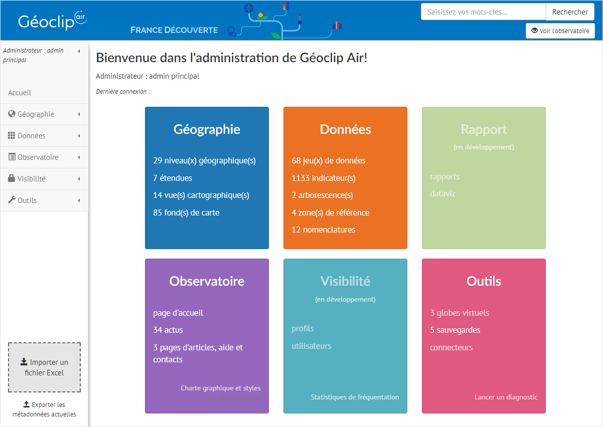Click rapports in the Rapport card
The height and width of the screenshot is (427, 603).
[x=445, y=177]
